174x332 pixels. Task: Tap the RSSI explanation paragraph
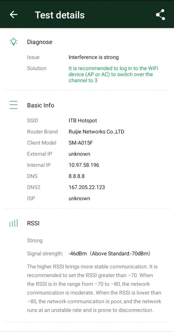[94, 288]
